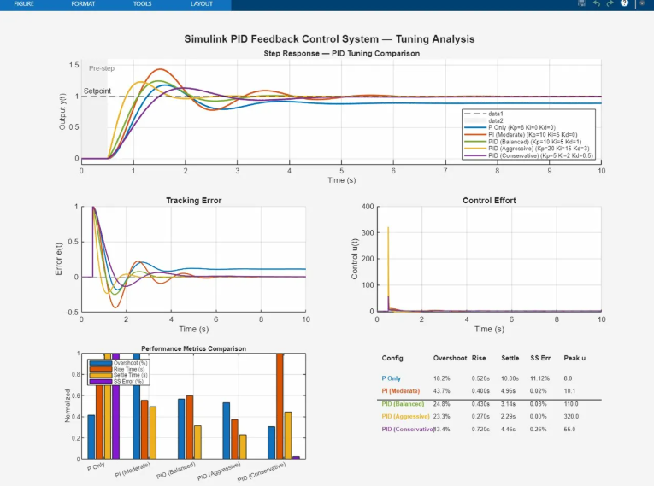This screenshot has height=486, width=654.
Task: Click the redo arrow icon
Action: [x=610, y=3]
